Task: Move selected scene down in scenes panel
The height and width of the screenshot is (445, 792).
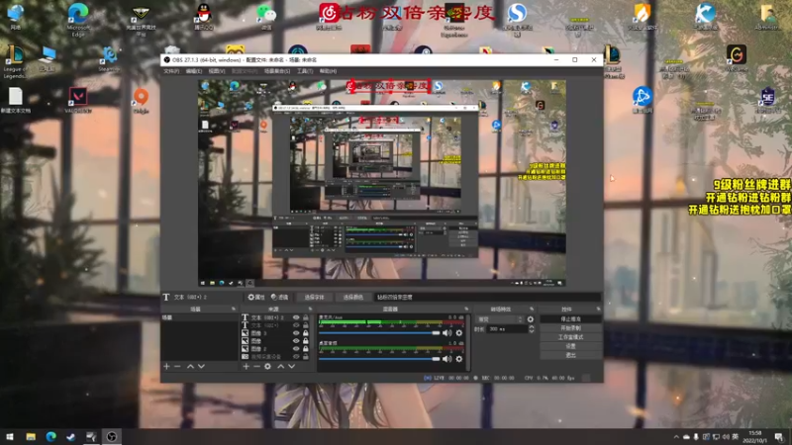Action: click(x=202, y=366)
